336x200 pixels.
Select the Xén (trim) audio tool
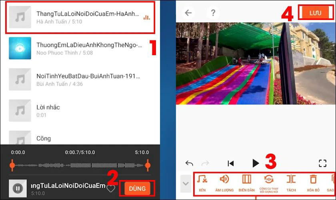202,182
